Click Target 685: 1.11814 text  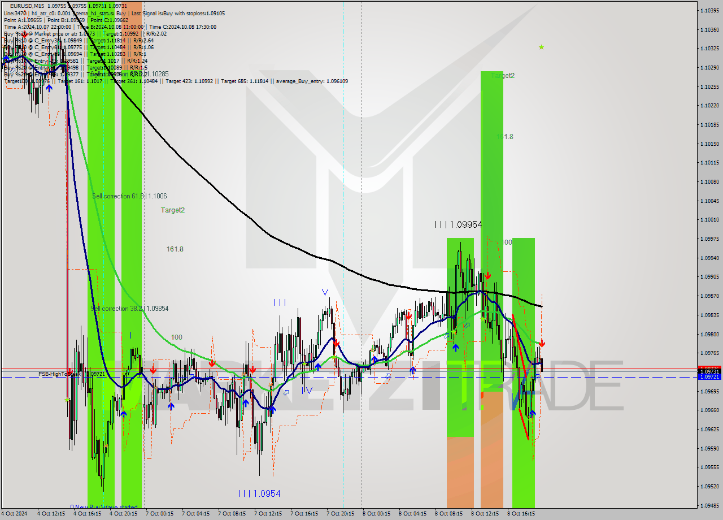coord(245,81)
